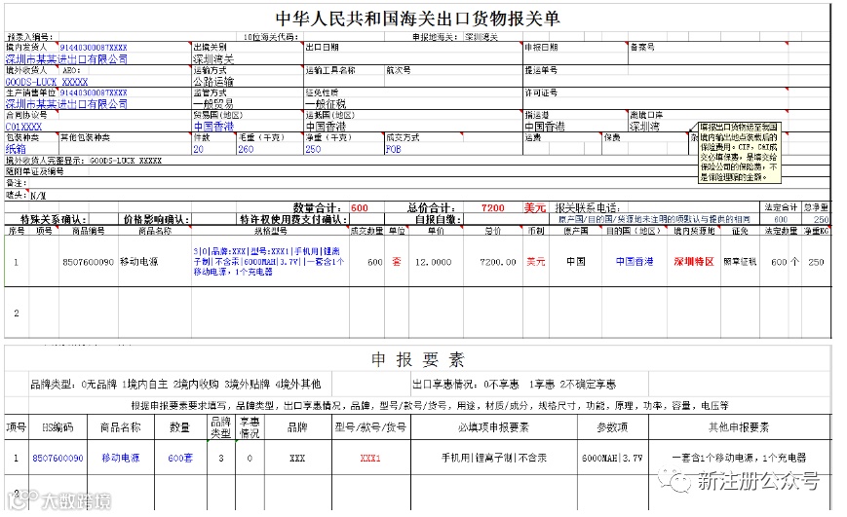
Task: Click the 监管方式 value 一般贸易
Action: [x=213, y=104]
